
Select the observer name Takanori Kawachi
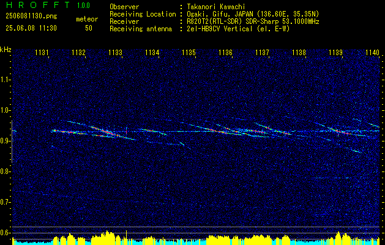[x=216, y=7]
